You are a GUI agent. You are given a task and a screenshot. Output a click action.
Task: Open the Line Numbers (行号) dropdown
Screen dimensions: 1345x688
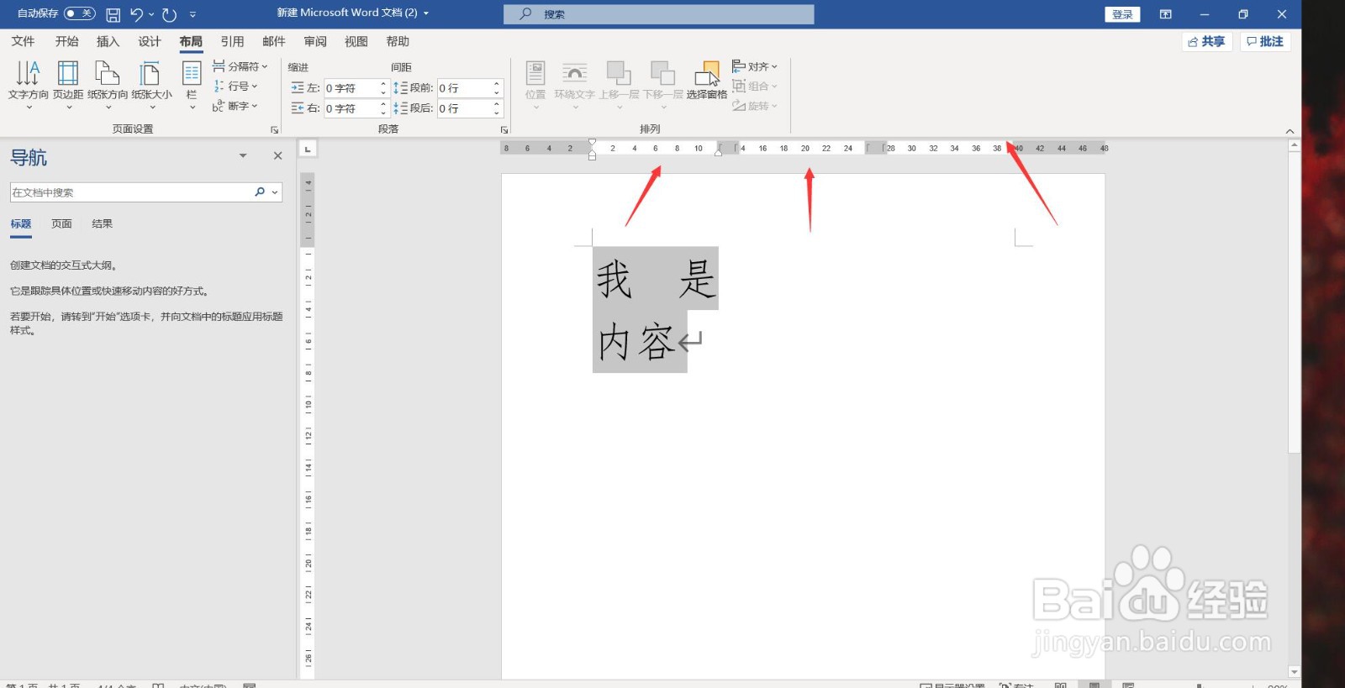pyautogui.click(x=235, y=86)
